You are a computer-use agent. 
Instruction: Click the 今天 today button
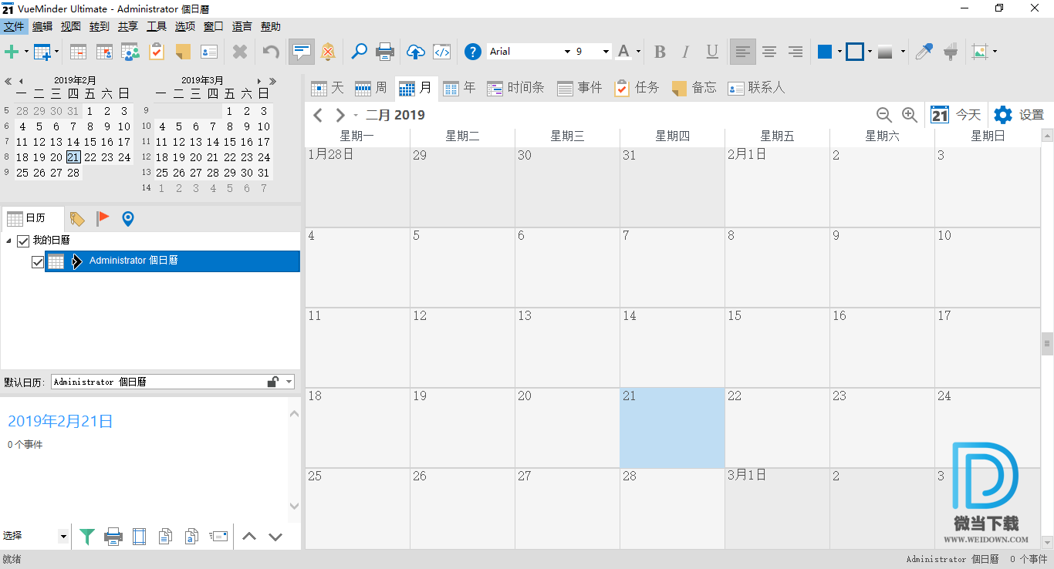point(955,115)
